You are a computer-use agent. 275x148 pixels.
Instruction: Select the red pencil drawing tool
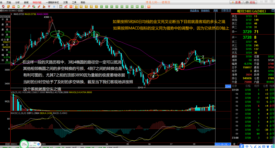tap(39, 7)
